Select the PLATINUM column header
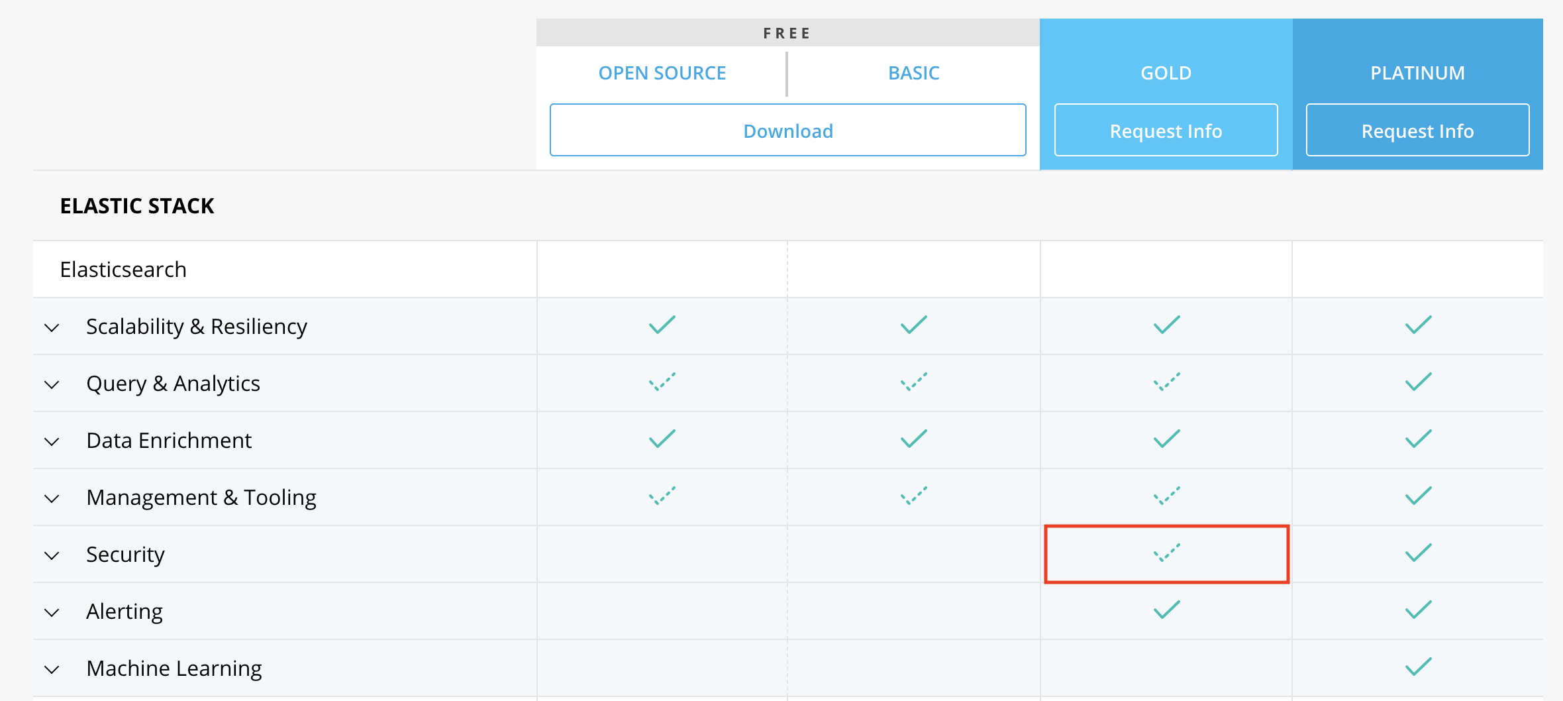The height and width of the screenshot is (701, 1563). pos(1417,73)
